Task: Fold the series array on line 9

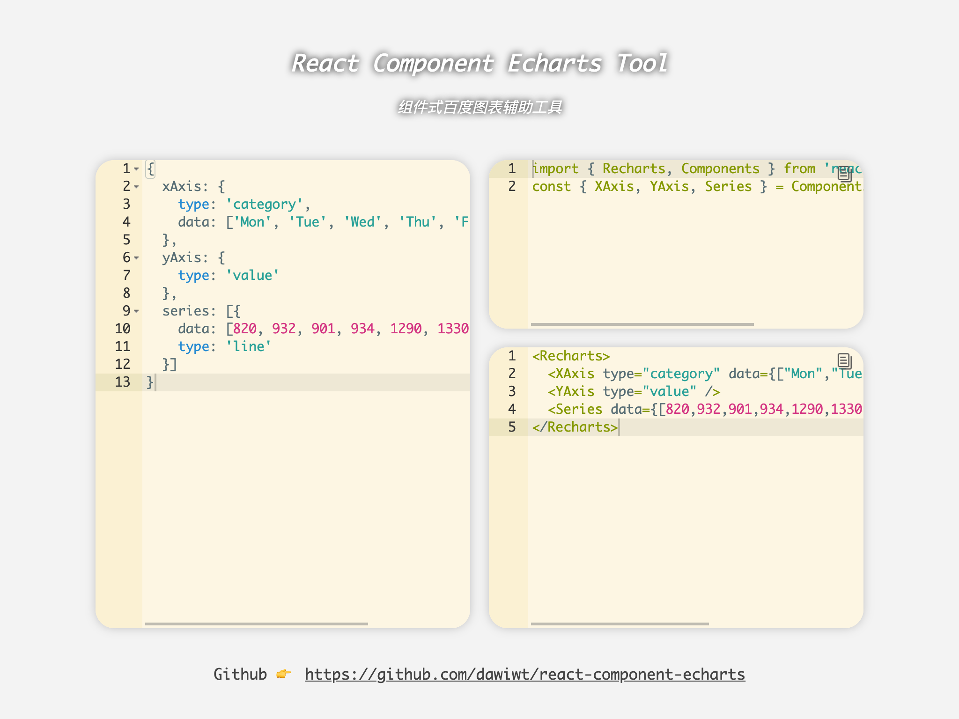Action: (136, 311)
